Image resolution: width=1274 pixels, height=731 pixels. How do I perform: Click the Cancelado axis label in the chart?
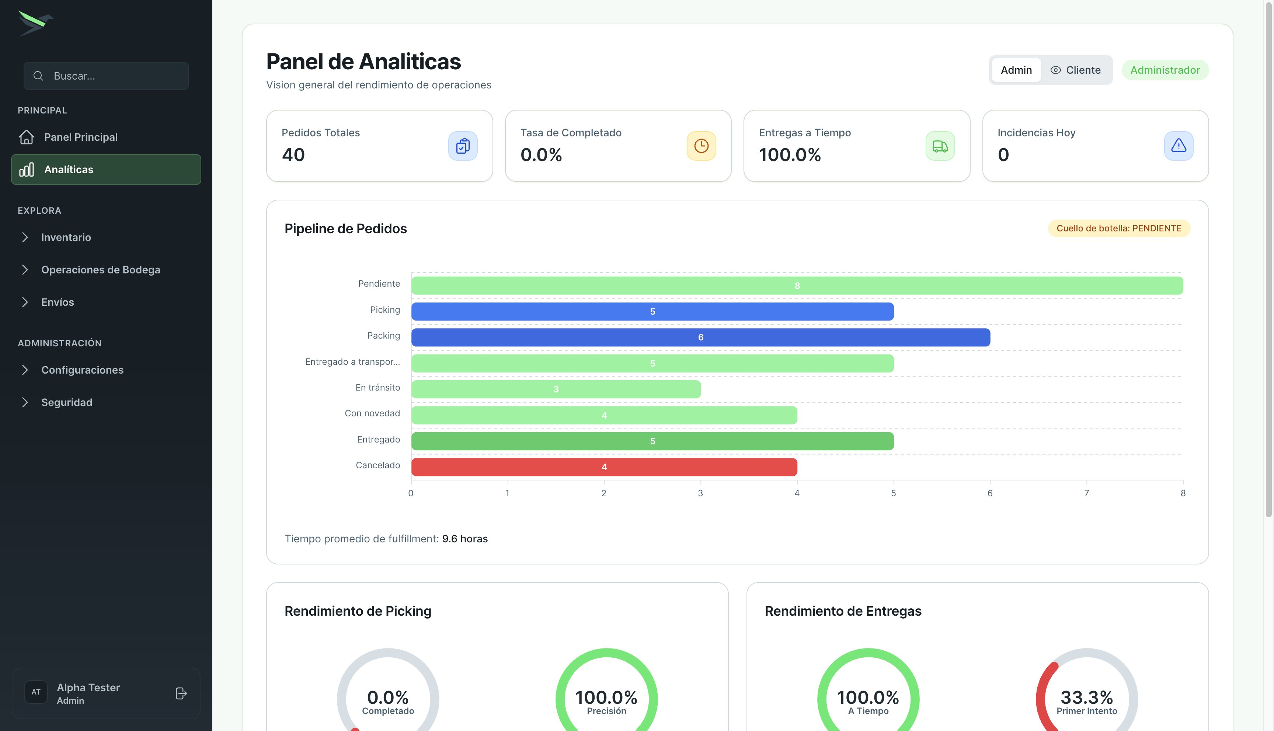pos(377,465)
